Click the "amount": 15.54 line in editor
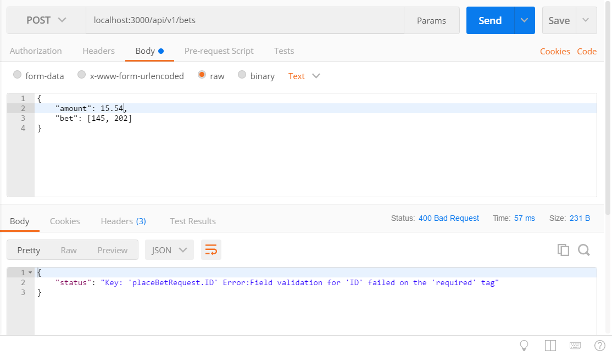Image resolution: width=612 pixels, height=356 pixels. pos(315,108)
